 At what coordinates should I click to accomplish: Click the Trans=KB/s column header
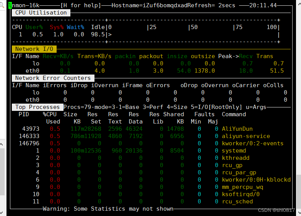point(94,56)
